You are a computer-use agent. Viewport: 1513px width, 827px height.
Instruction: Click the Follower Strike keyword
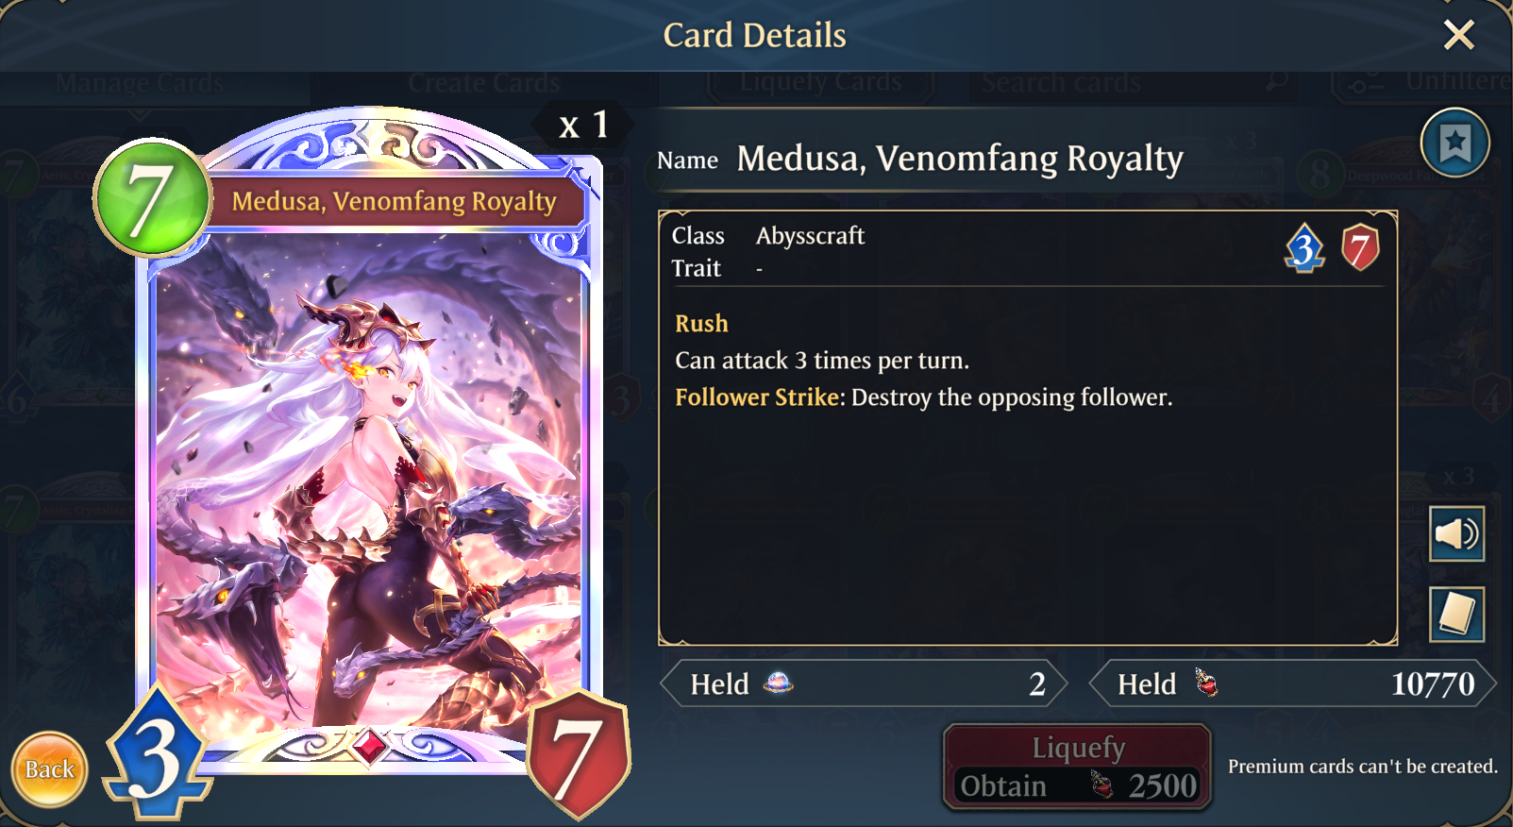(x=757, y=397)
